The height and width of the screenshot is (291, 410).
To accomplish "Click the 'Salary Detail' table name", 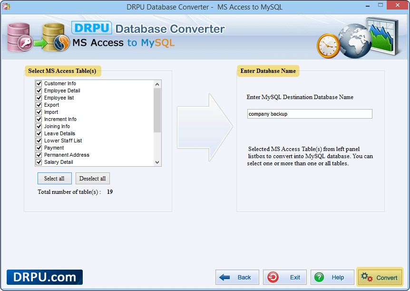I will click(59, 162).
